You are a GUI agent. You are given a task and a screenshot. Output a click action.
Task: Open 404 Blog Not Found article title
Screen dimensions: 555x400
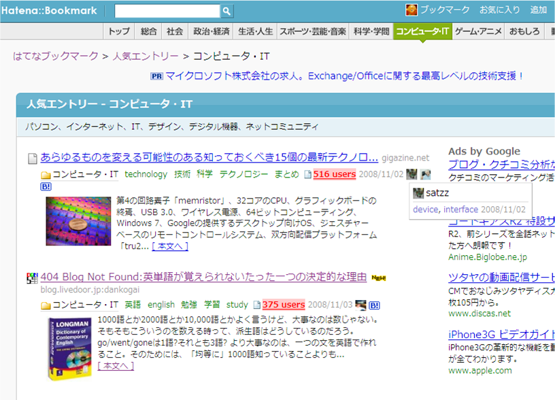click(x=203, y=277)
